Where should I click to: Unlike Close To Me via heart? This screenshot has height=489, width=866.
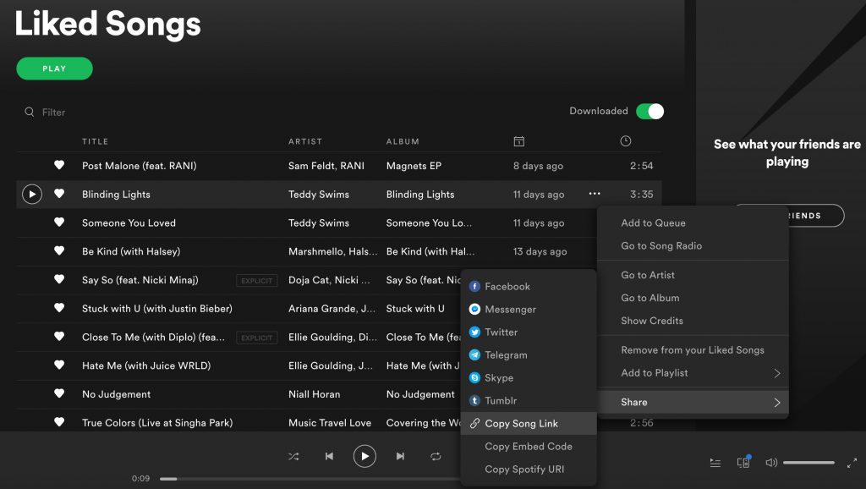(59, 336)
